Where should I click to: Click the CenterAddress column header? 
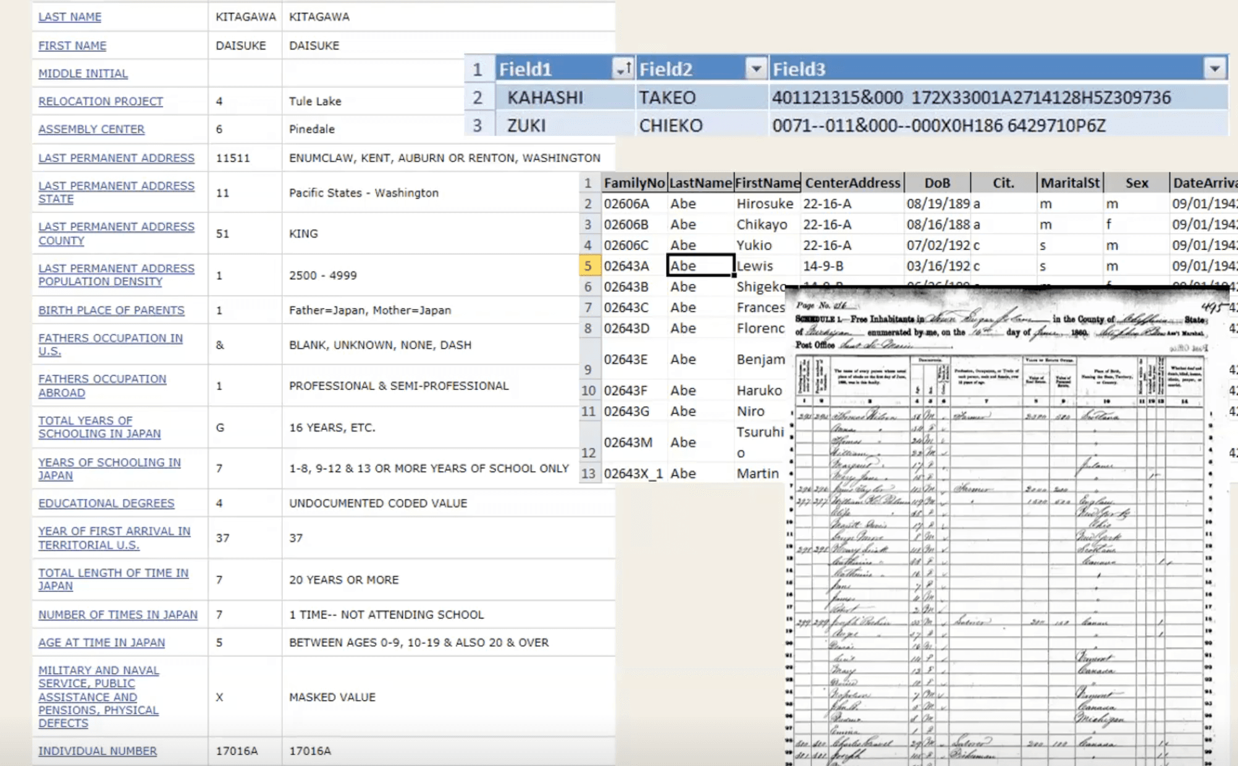[853, 183]
